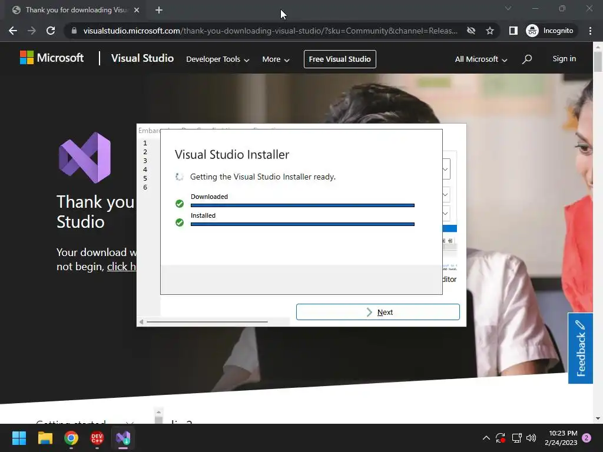Viewport: 603px width, 452px height.
Task: Expand the More menu
Action: [276, 59]
